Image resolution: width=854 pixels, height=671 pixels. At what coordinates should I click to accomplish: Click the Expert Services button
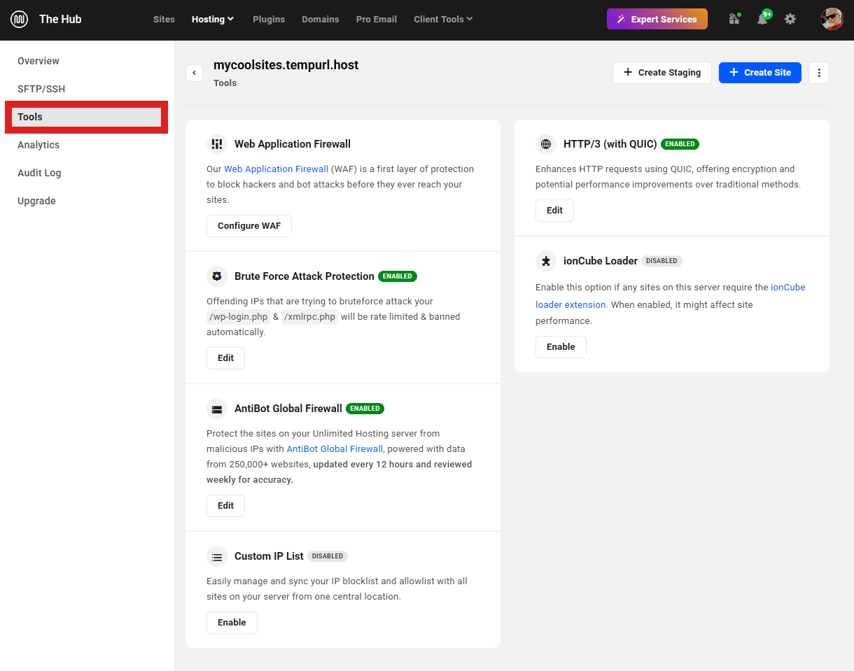[x=657, y=19]
